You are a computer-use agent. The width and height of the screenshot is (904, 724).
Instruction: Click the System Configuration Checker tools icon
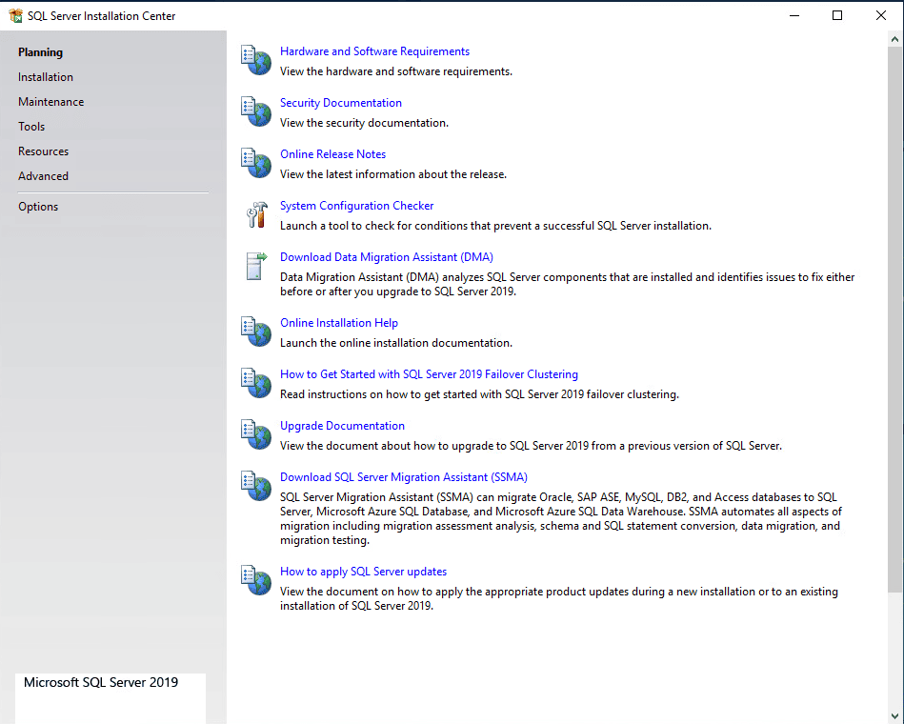point(256,214)
